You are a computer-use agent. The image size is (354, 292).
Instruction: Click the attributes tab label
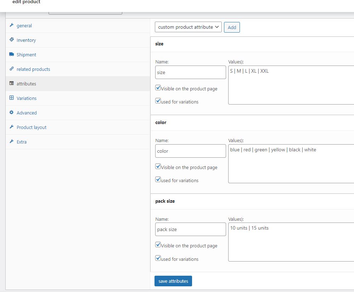pyautogui.click(x=26, y=84)
